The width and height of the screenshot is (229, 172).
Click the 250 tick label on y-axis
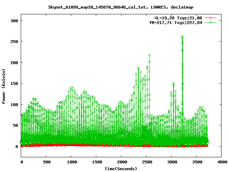[x=14, y=42]
